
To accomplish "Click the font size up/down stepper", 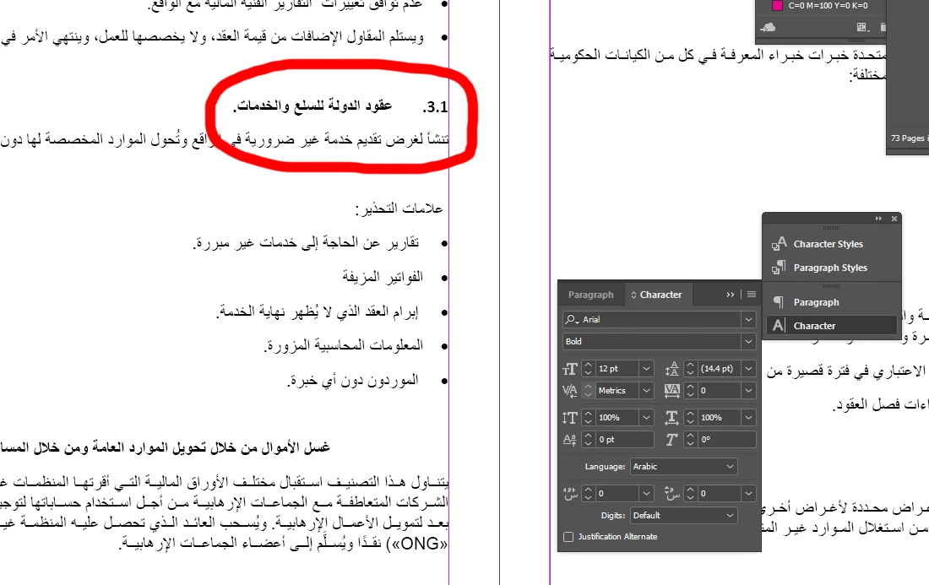I will coord(588,369).
